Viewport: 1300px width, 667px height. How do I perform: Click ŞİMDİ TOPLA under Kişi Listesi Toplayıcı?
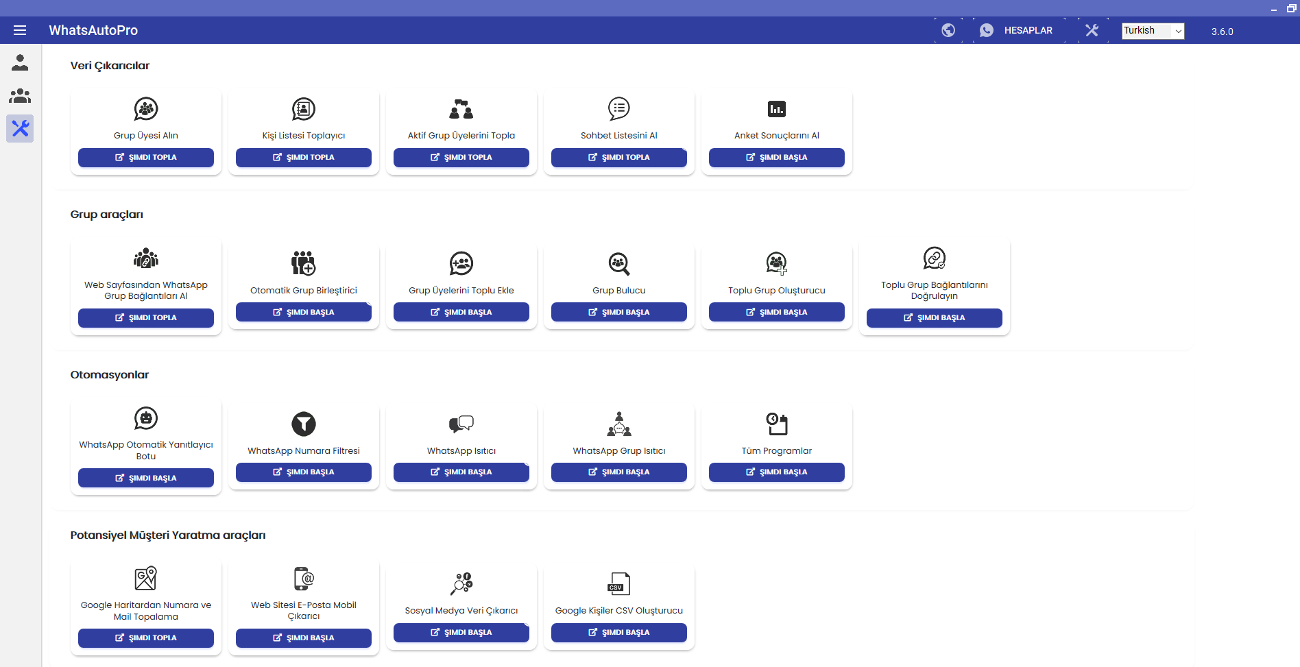(x=304, y=157)
